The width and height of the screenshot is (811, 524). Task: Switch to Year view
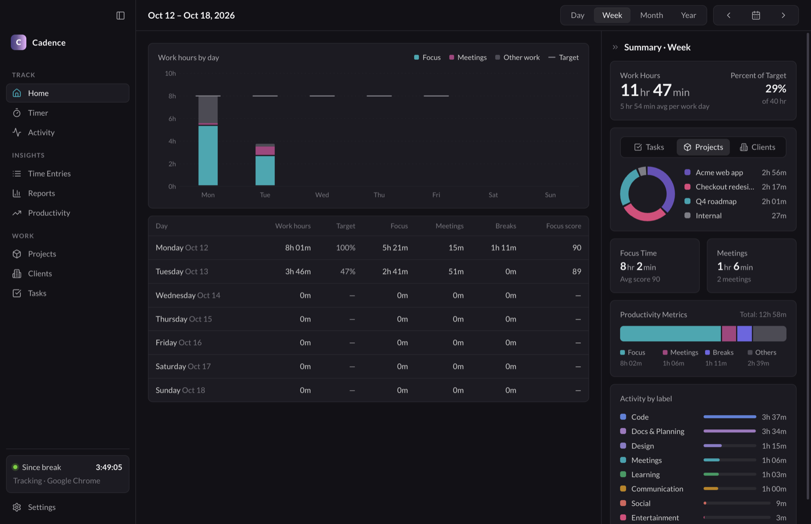tap(688, 15)
